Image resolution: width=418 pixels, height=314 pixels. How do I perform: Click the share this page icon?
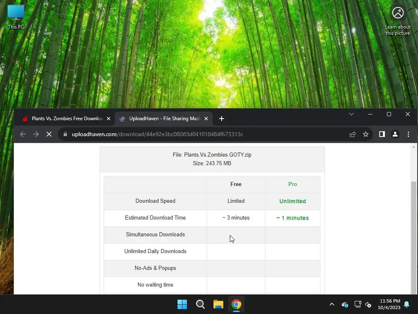click(x=353, y=134)
